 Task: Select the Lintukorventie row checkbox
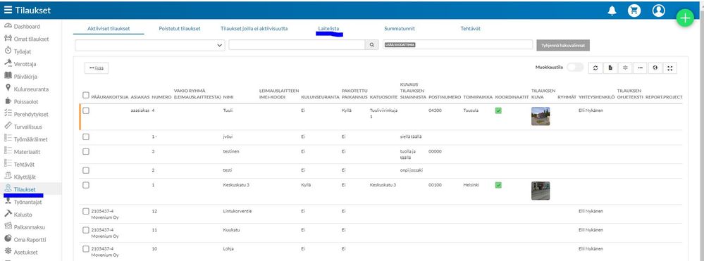pyautogui.click(x=86, y=211)
